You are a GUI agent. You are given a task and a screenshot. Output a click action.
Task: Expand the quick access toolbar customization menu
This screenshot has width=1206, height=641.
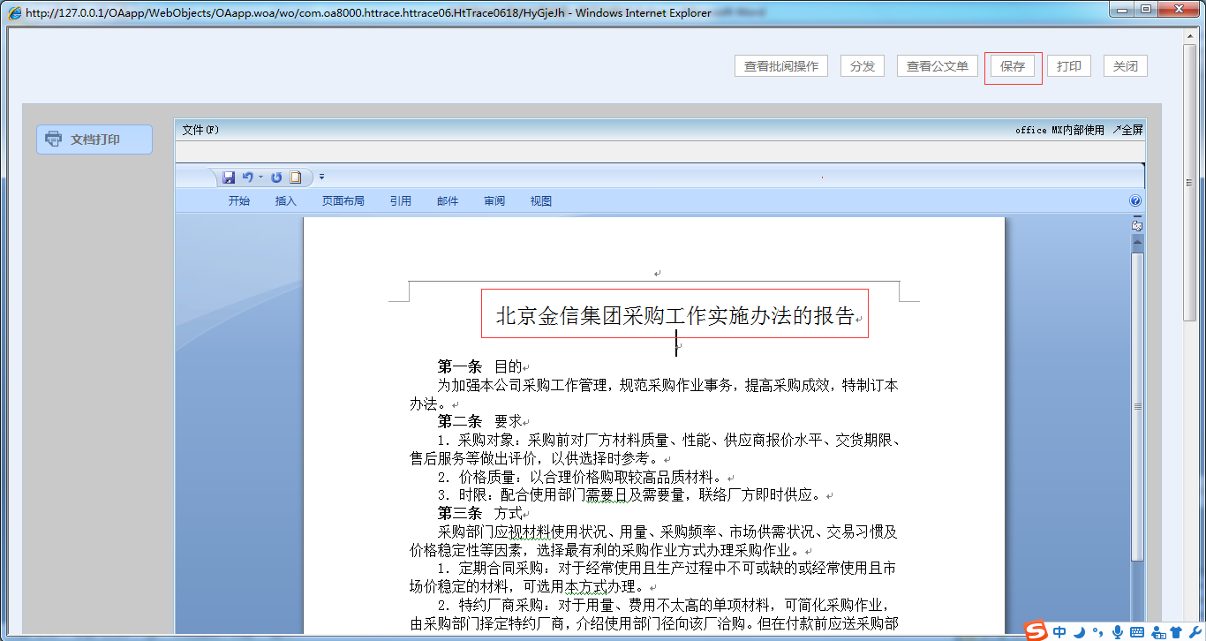(x=321, y=177)
